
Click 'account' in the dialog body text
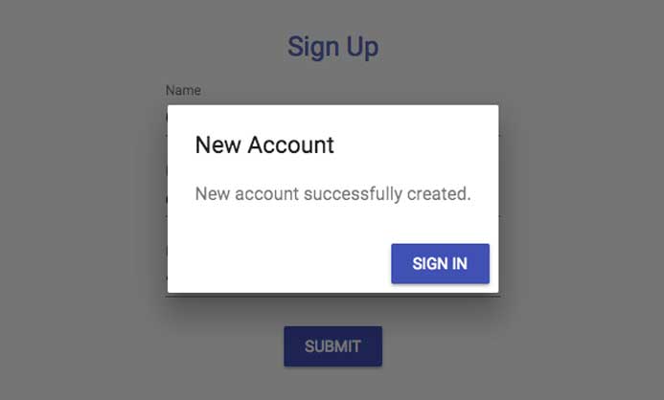coord(266,194)
